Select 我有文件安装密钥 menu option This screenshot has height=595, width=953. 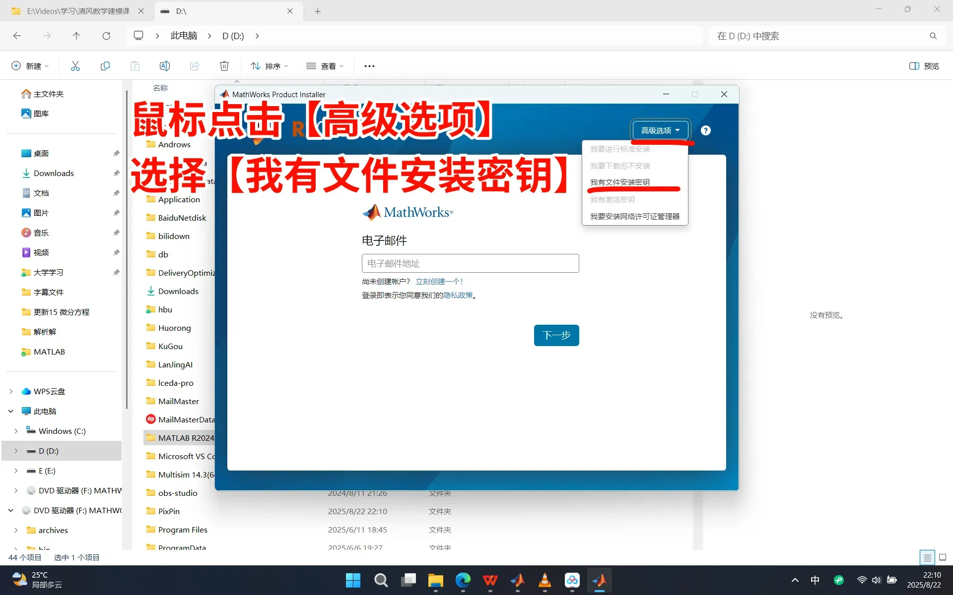pyautogui.click(x=619, y=182)
